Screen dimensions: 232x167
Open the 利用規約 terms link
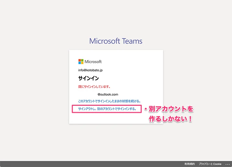[x=190, y=164]
